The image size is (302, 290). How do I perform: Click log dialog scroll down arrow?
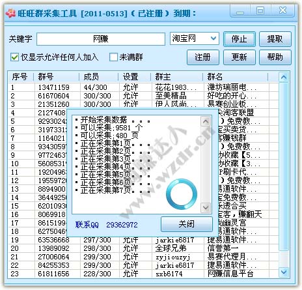pos(206,207)
